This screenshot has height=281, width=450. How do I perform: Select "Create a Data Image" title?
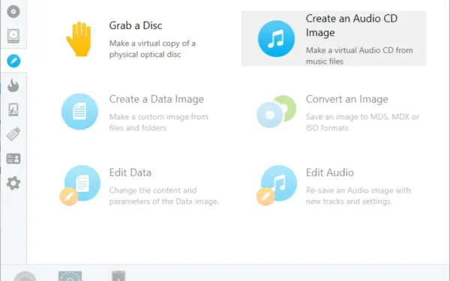[157, 99]
